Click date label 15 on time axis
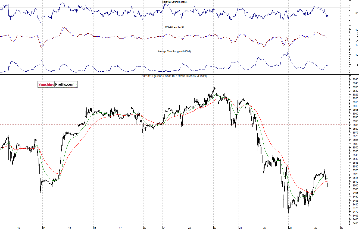 coord(70,227)
